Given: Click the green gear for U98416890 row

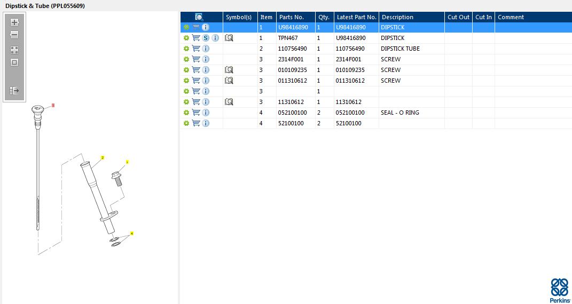Looking at the screenshot, I should click(x=186, y=27).
